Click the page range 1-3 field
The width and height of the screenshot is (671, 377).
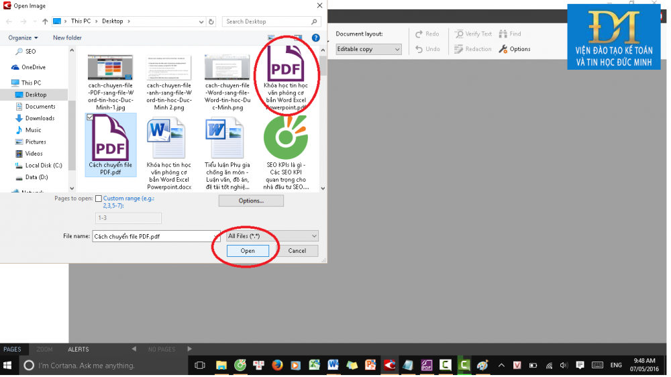point(128,218)
